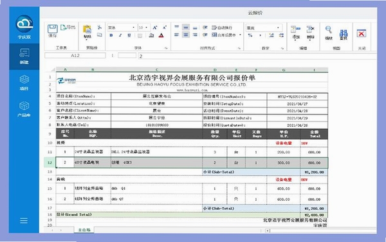Click the Grand Total row label

tap(74, 215)
